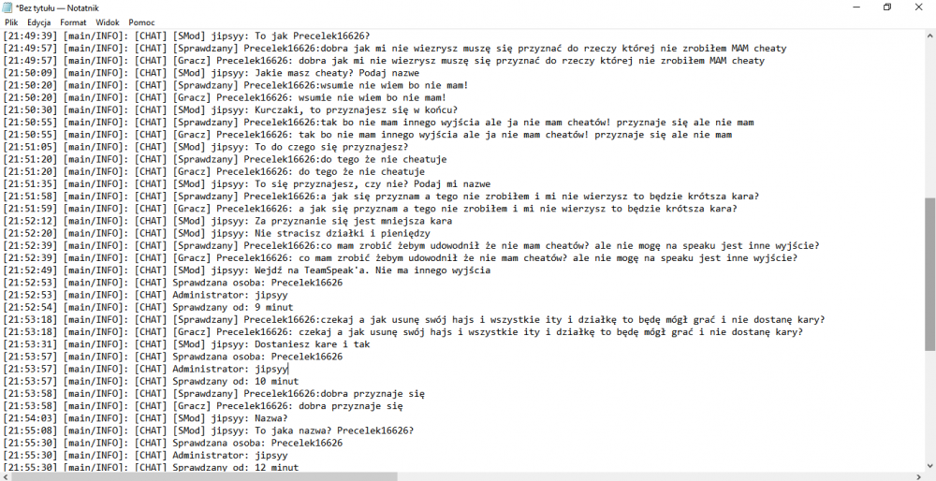Click vertical scrollbar track above the thumb

coord(929,112)
